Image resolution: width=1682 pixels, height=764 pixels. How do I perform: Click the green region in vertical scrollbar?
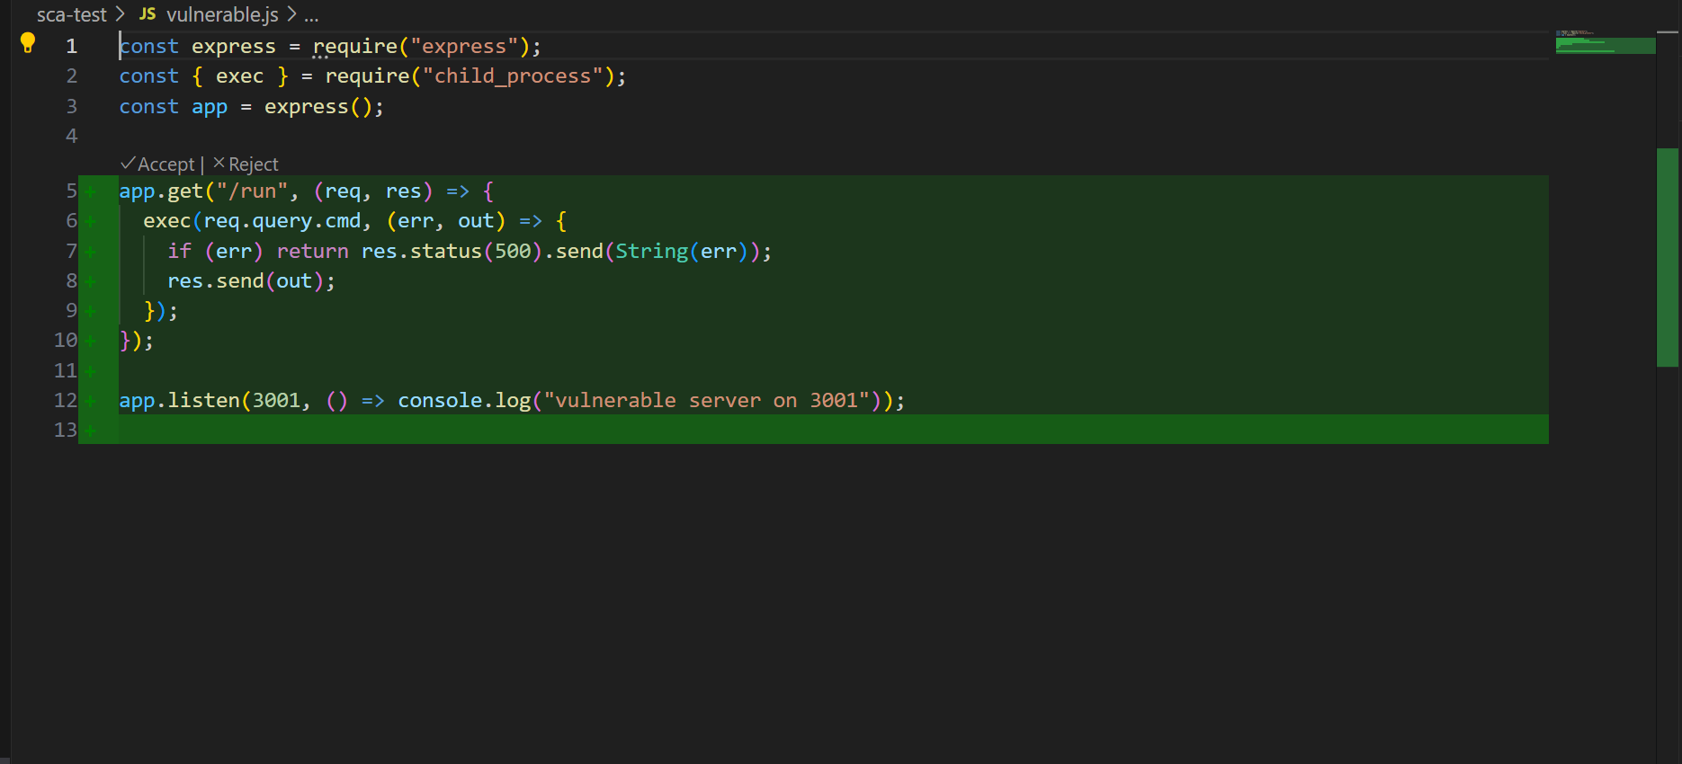tap(1668, 257)
